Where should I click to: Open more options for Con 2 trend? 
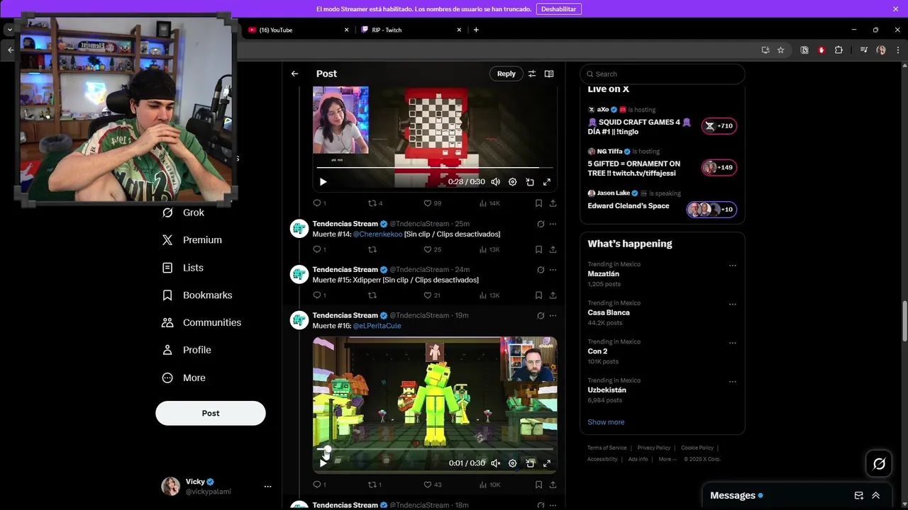pos(733,343)
